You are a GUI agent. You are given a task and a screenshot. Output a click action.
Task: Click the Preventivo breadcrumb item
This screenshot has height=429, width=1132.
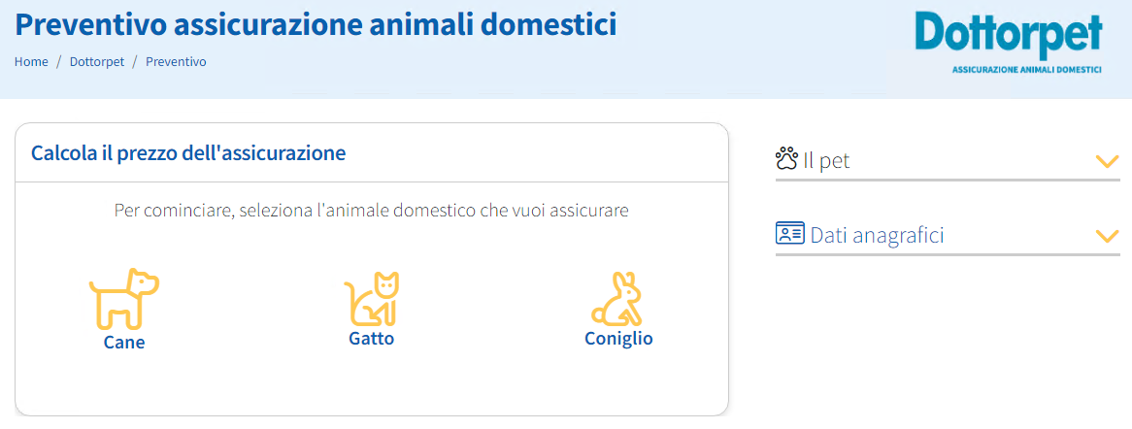pyautogui.click(x=176, y=61)
